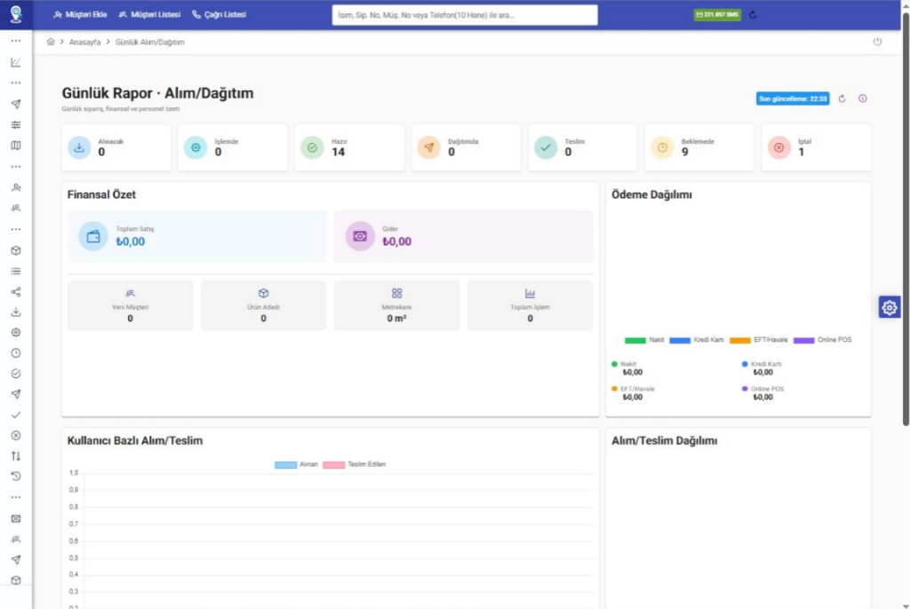The width and height of the screenshot is (910, 609).
Task: Toggle the Nakit legend in Ödeme Dağılımı
Action: click(x=644, y=340)
